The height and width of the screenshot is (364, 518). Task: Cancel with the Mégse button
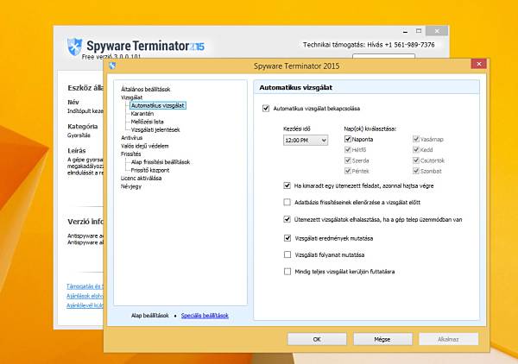[x=382, y=339]
